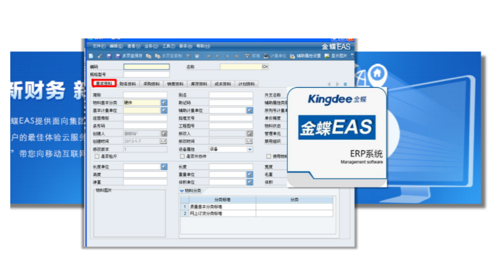Viewport: 491px width, 280px height.
Task: Select the 网上订货分类标准 table row
Action: (x=256, y=213)
